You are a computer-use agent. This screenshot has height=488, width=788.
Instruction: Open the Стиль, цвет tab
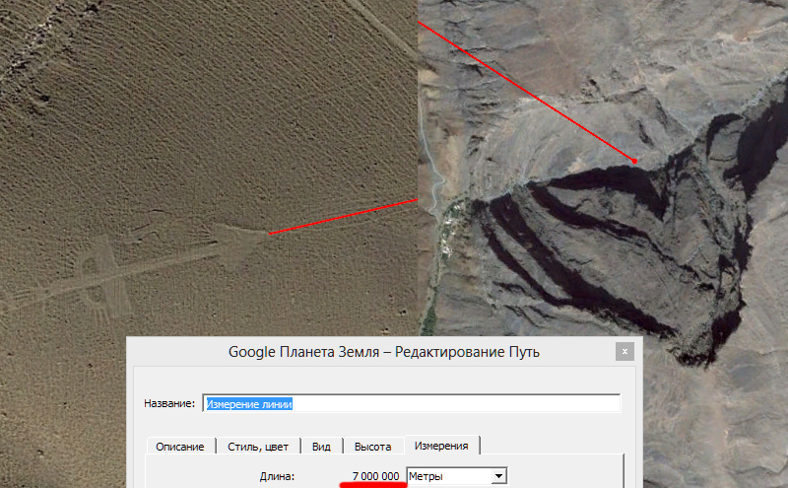click(258, 447)
